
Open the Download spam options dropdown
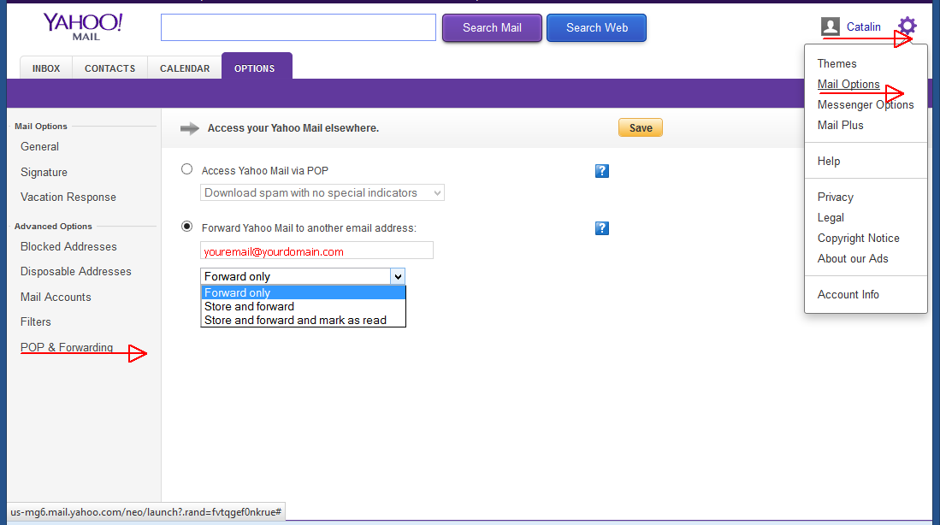coord(322,193)
